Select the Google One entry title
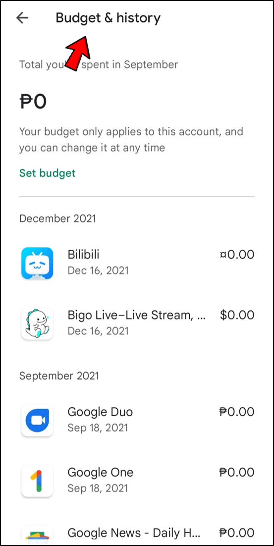 (x=100, y=473)
